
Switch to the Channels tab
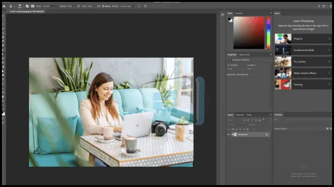pyautogui.click(x=240, y=115)
